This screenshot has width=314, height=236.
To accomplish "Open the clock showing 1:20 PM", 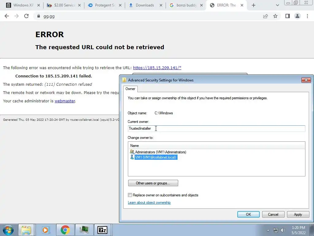I will click(298, 230).
